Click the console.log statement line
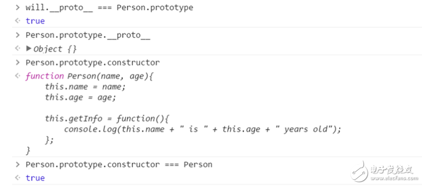 coord(203,129)
